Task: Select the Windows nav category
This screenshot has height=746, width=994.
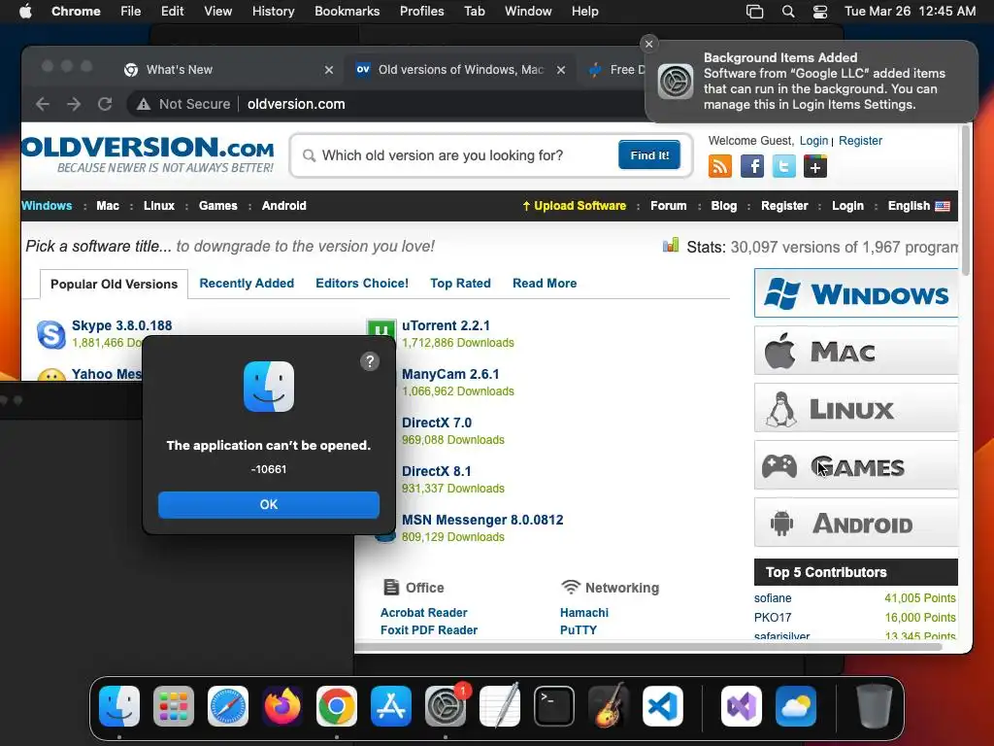Action: coord(47,206)
